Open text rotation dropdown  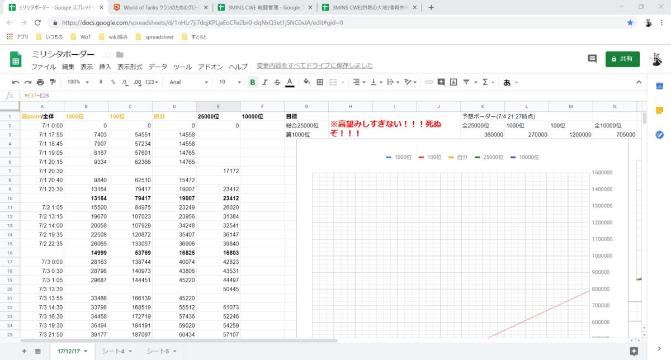click(x=410, y=82)
